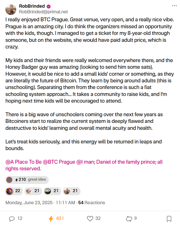The width and height of the screenshot is (180, 225).
Task: Click the landscape avatar zap pill with 21
Action: tap(52, 191)
